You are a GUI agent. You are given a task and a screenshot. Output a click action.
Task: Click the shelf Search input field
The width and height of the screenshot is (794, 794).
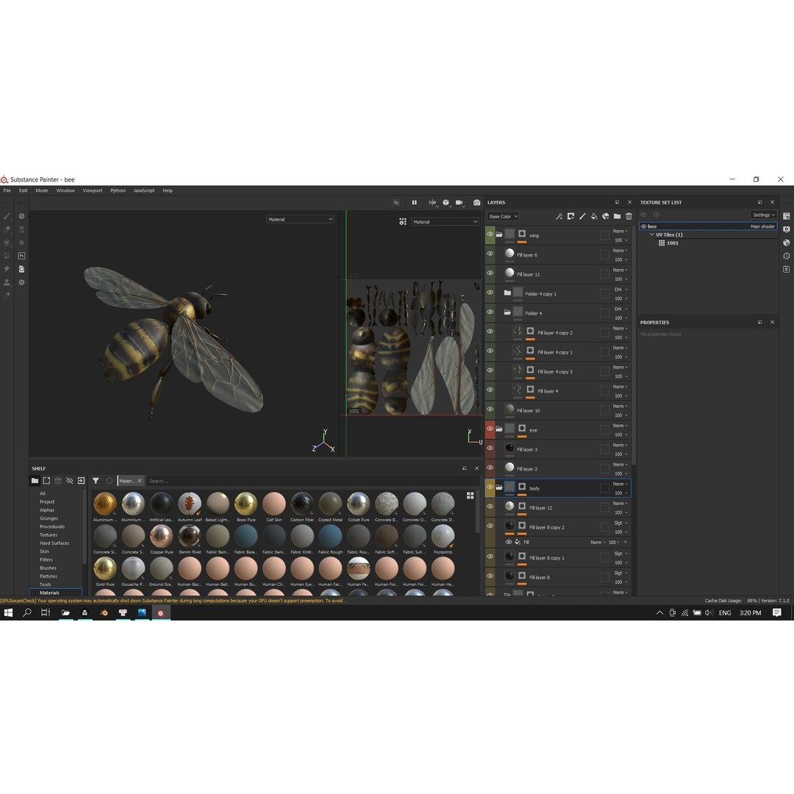tap(309, 481)
